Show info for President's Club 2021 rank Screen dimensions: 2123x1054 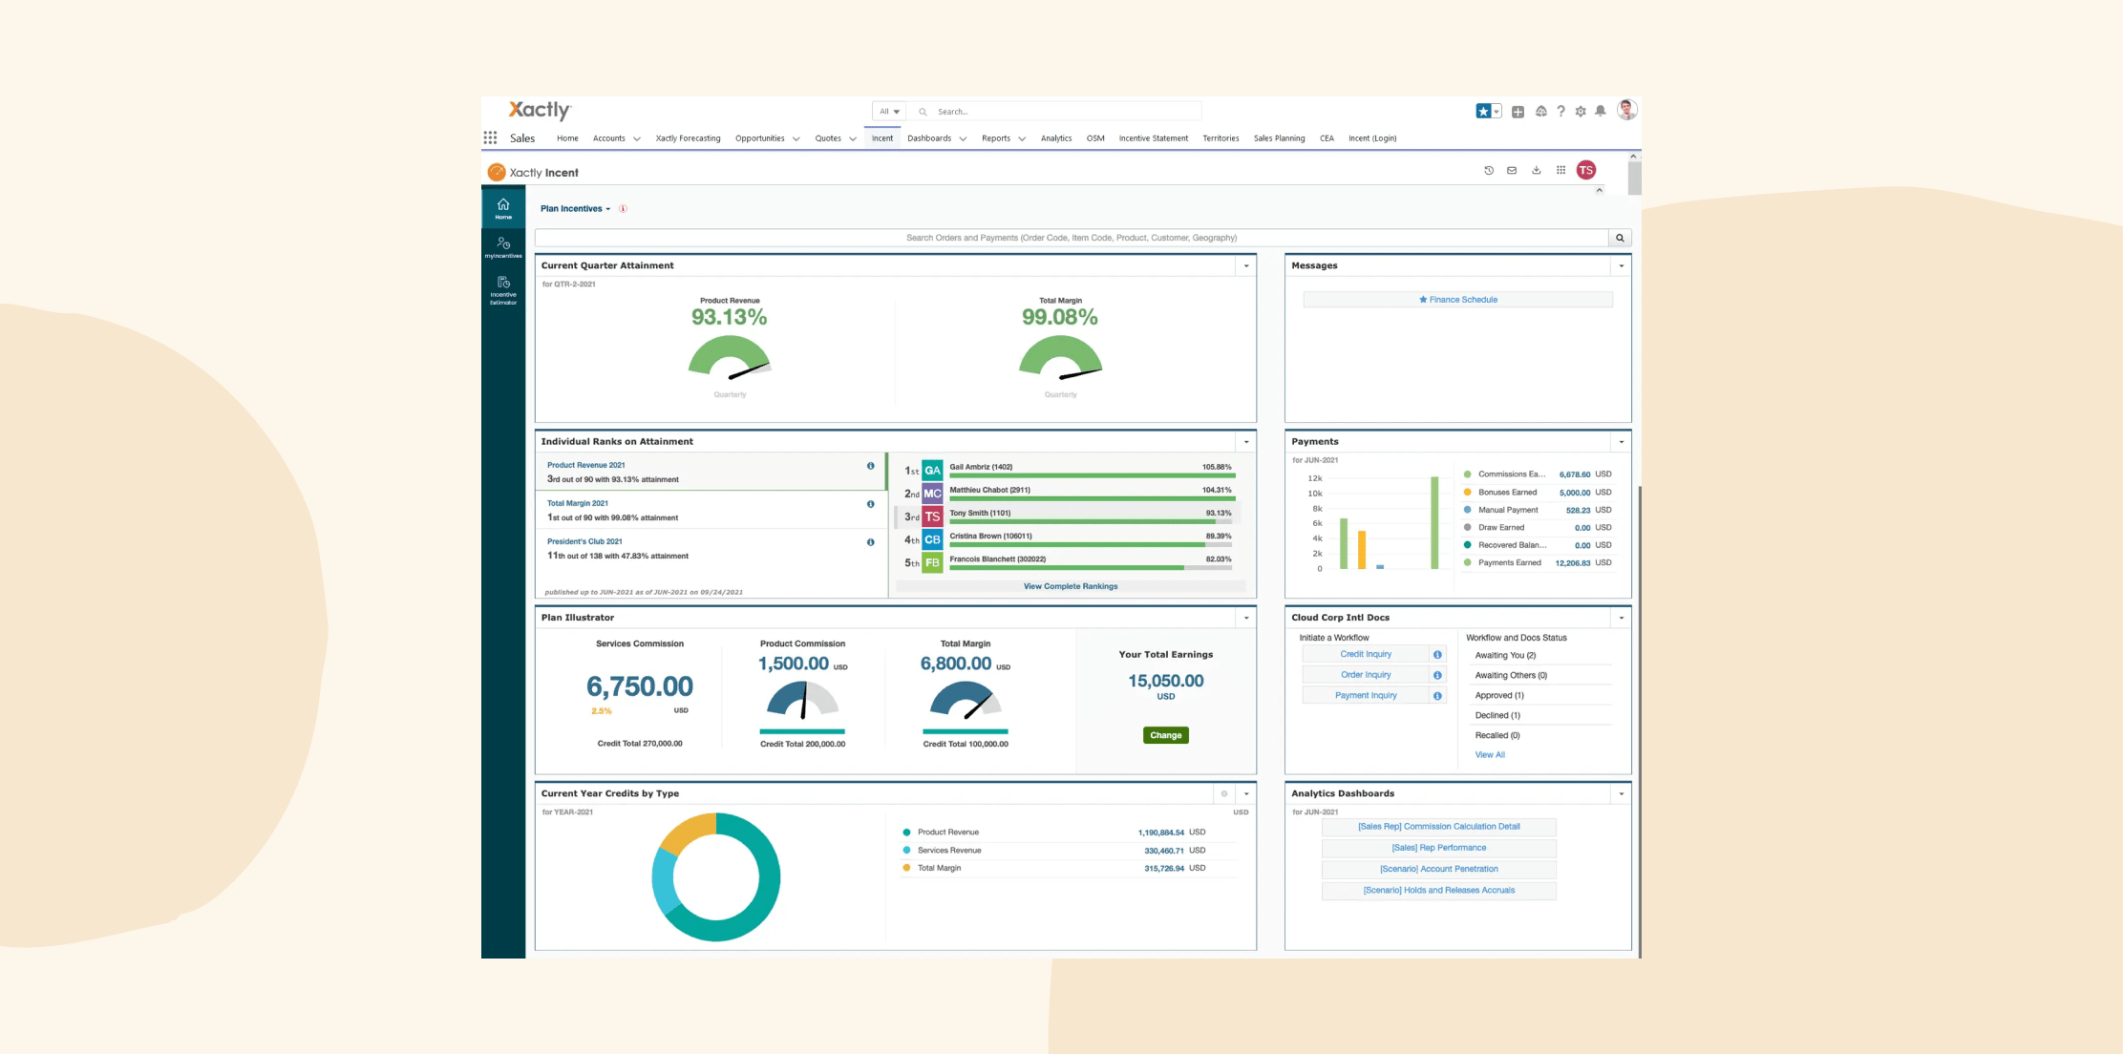point(870,542)
